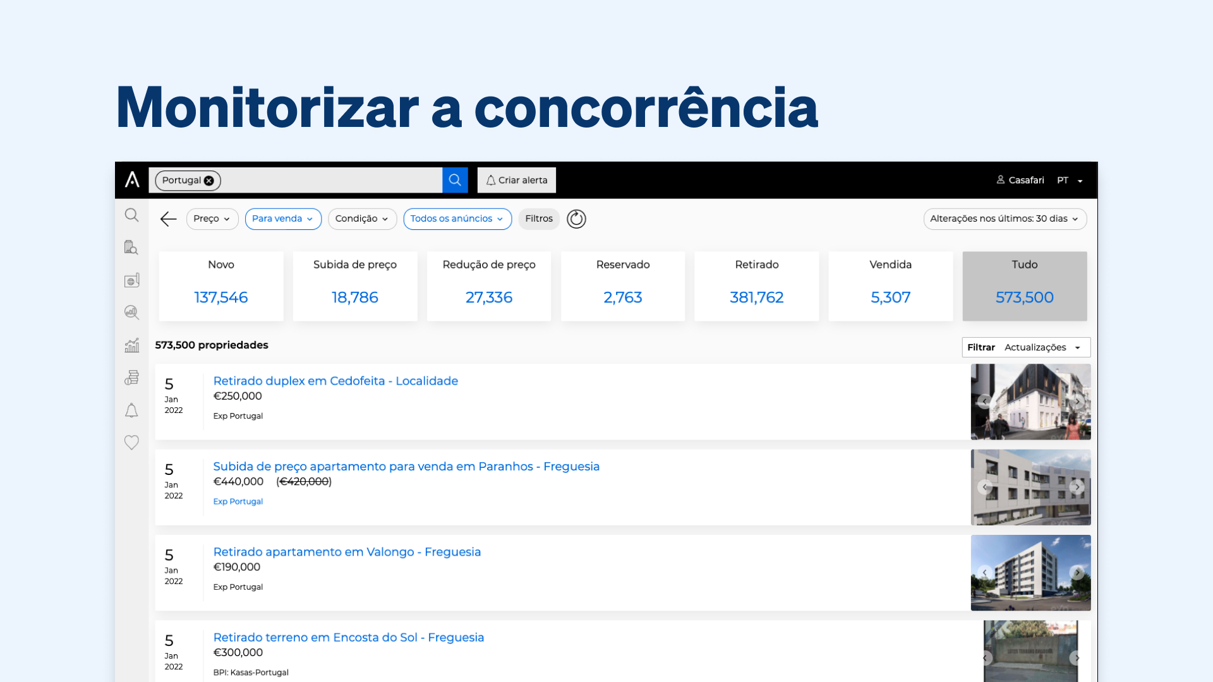The image size is (1213, 682).
Task: Open the statistics chart icon in sidebar
Action: pos(131,345)
